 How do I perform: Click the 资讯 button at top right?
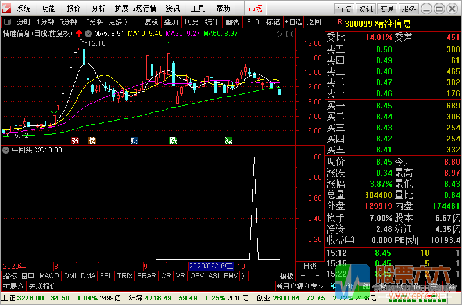(366, 9)
